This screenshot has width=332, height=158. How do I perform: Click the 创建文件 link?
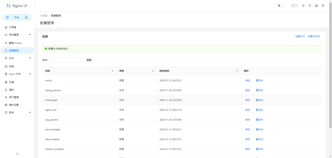300,36
